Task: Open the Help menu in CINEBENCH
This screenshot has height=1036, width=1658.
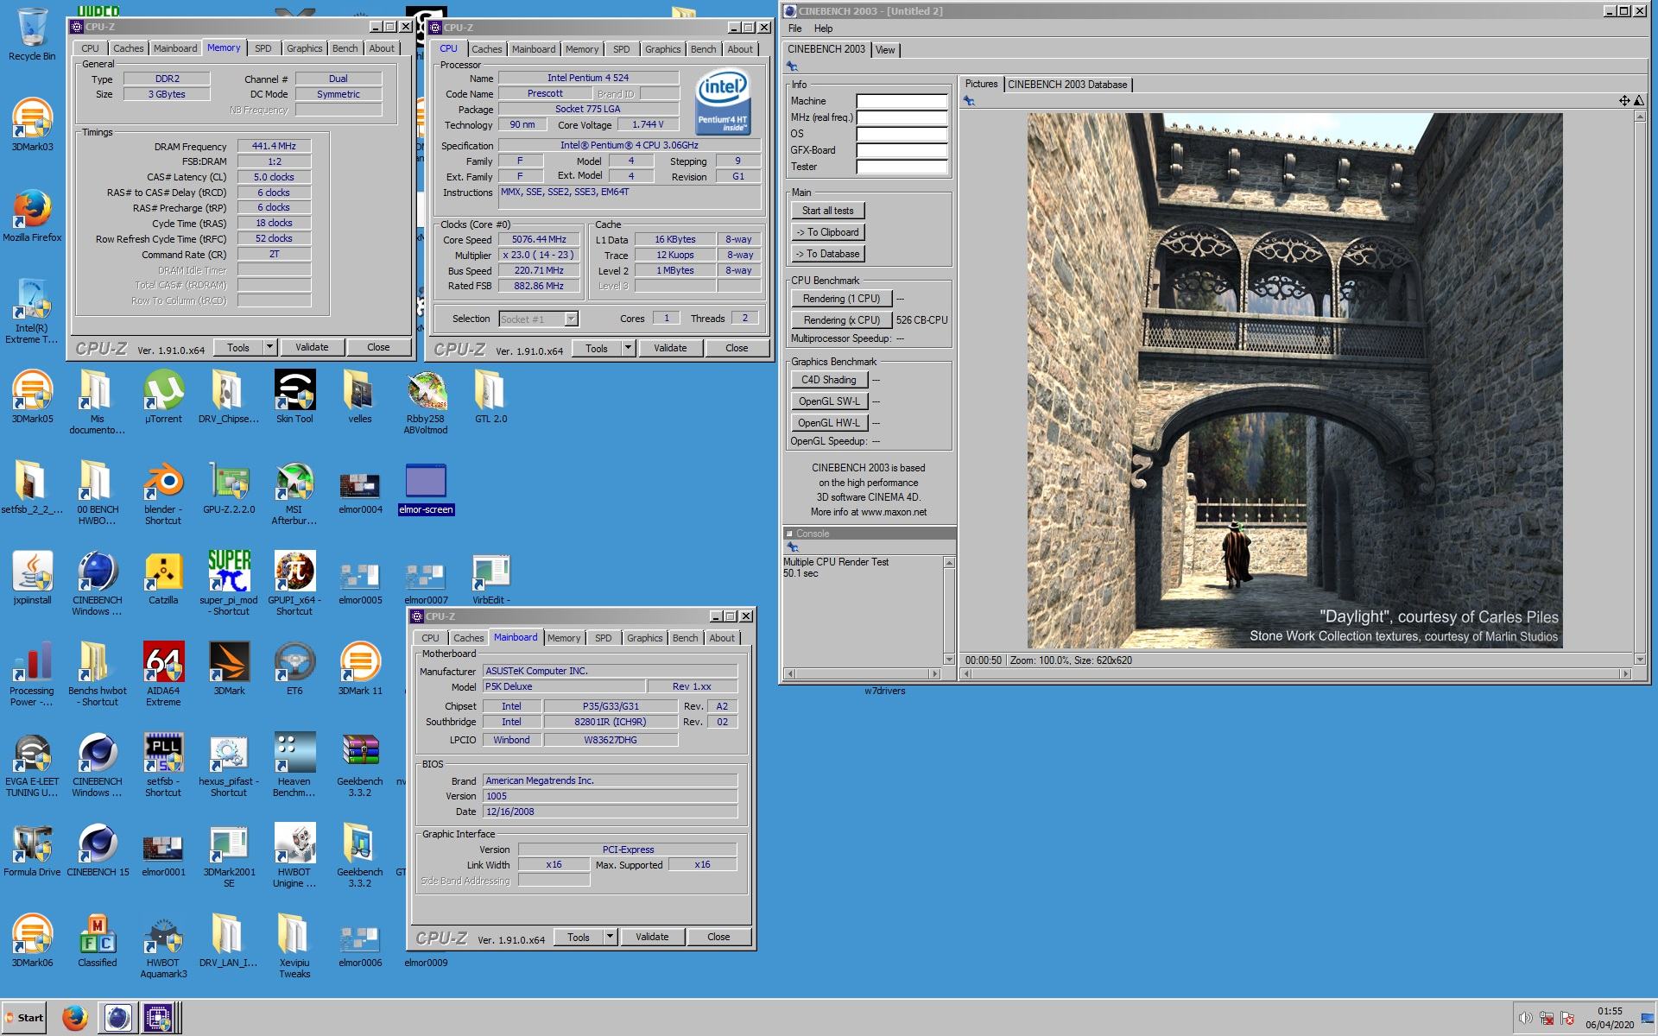Action: (823, 28)
